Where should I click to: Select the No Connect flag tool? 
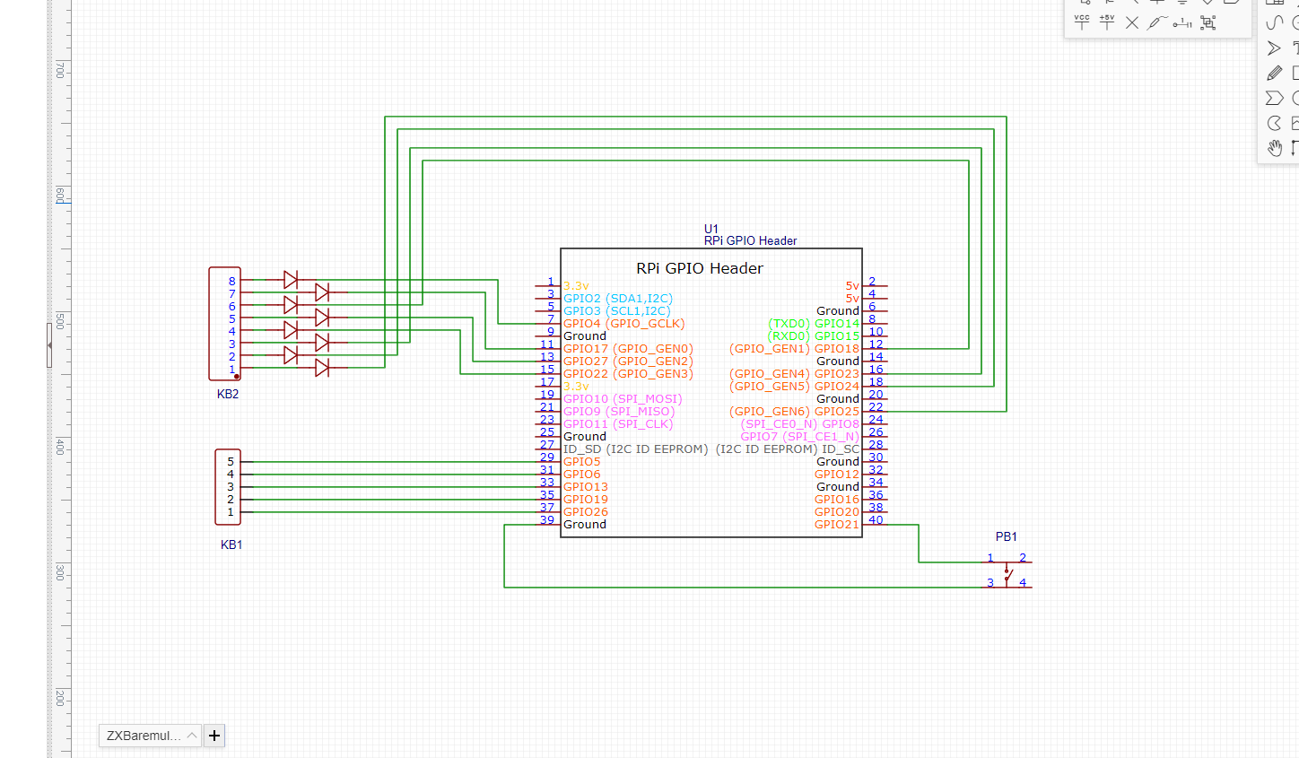(x=1132, y=22)
